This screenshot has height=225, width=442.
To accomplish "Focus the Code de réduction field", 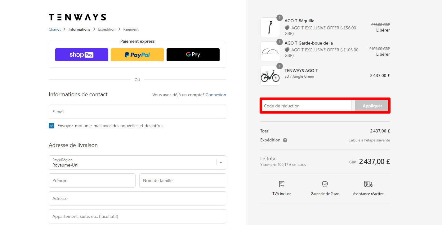I will point(307,106).
